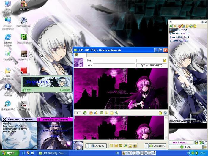The image size is (208, 156).
Task: Click the character counter field showing 0
Action: (x=78, y=113)
